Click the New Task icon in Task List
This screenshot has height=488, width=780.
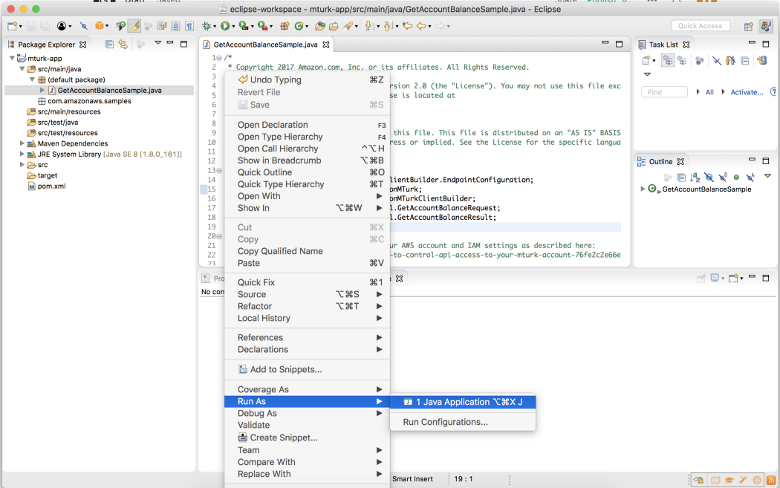[x=646, y=61]
